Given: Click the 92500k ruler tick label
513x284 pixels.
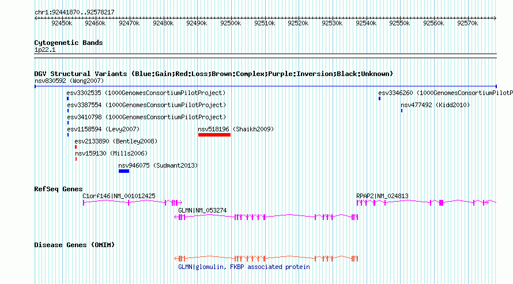Looking at the screenshot, I should (x=231, y=23).
